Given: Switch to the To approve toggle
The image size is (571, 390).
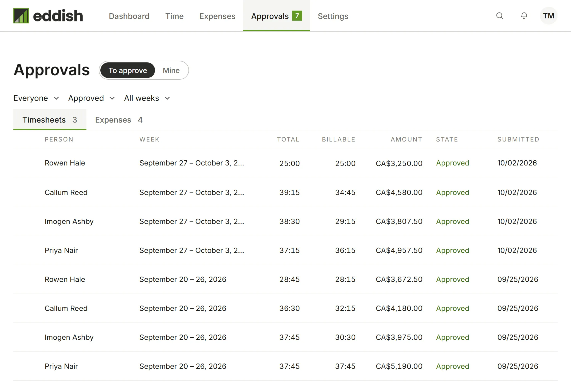Looking at the screenshot, I should (x=128, y=70).
